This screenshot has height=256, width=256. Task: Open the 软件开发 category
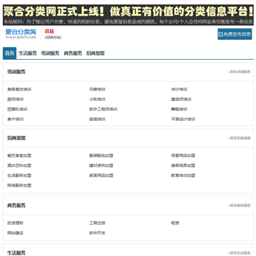click(x=97, y=233)
